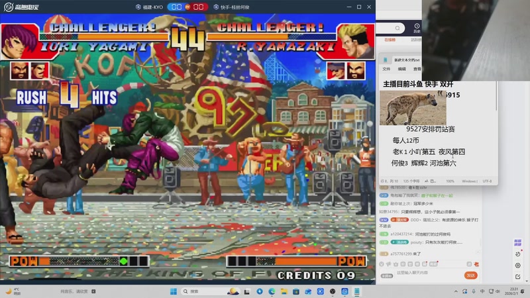Viewport: 530px width, 298px height.
Task: Click the left POW gauge bar
Action: (79, 261)
